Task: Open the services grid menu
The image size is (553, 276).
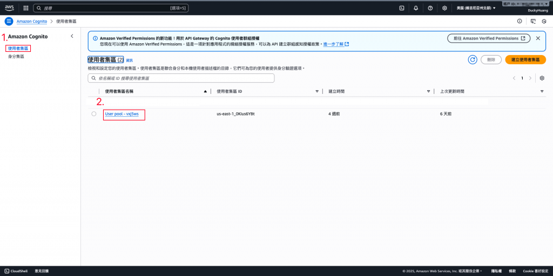Action: pyautogui.click(x=26, y=8)
